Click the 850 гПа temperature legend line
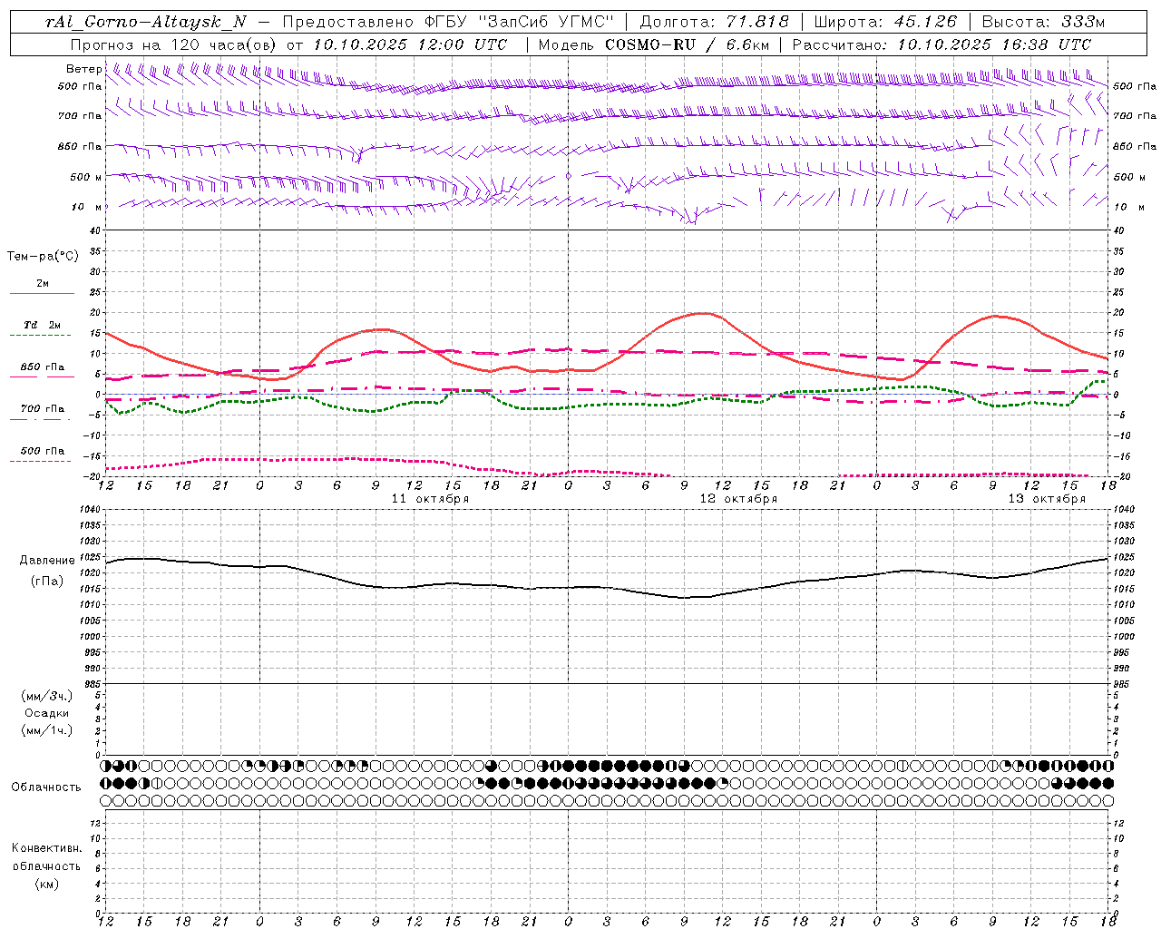1161x929 pixels. pyautogui.click(x=42, y=376)
